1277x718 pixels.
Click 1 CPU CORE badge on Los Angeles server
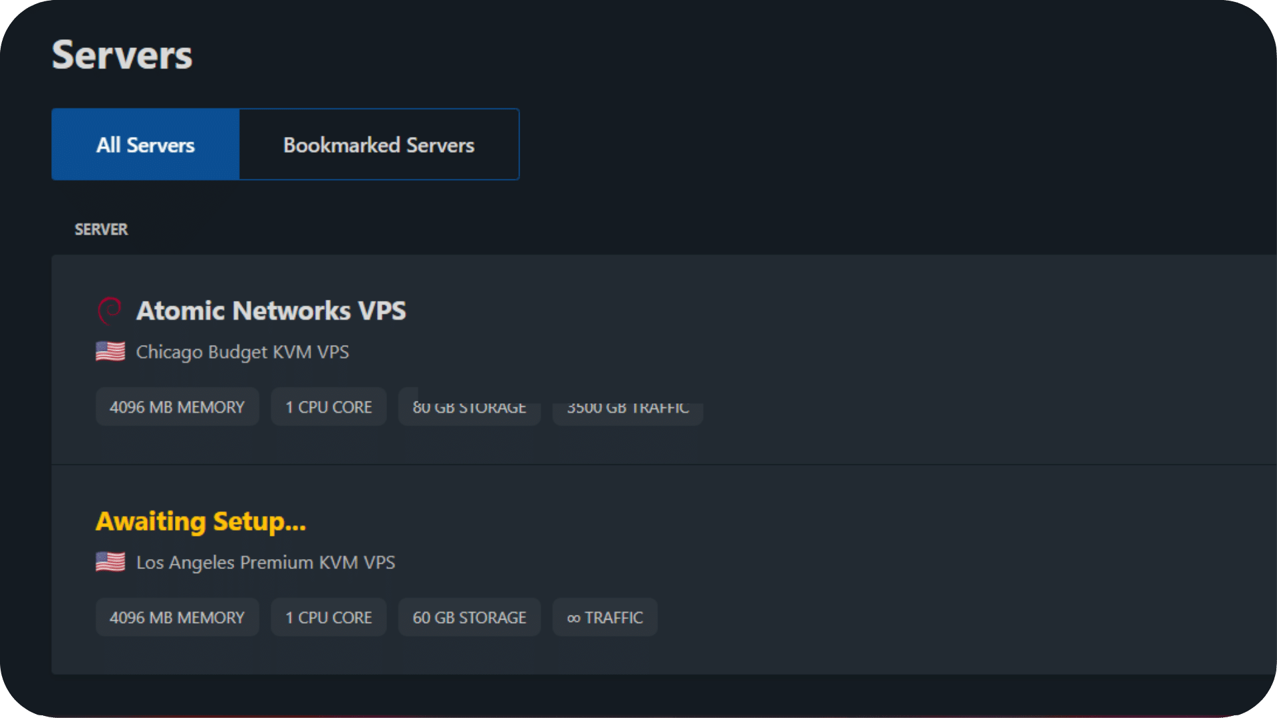329,618
